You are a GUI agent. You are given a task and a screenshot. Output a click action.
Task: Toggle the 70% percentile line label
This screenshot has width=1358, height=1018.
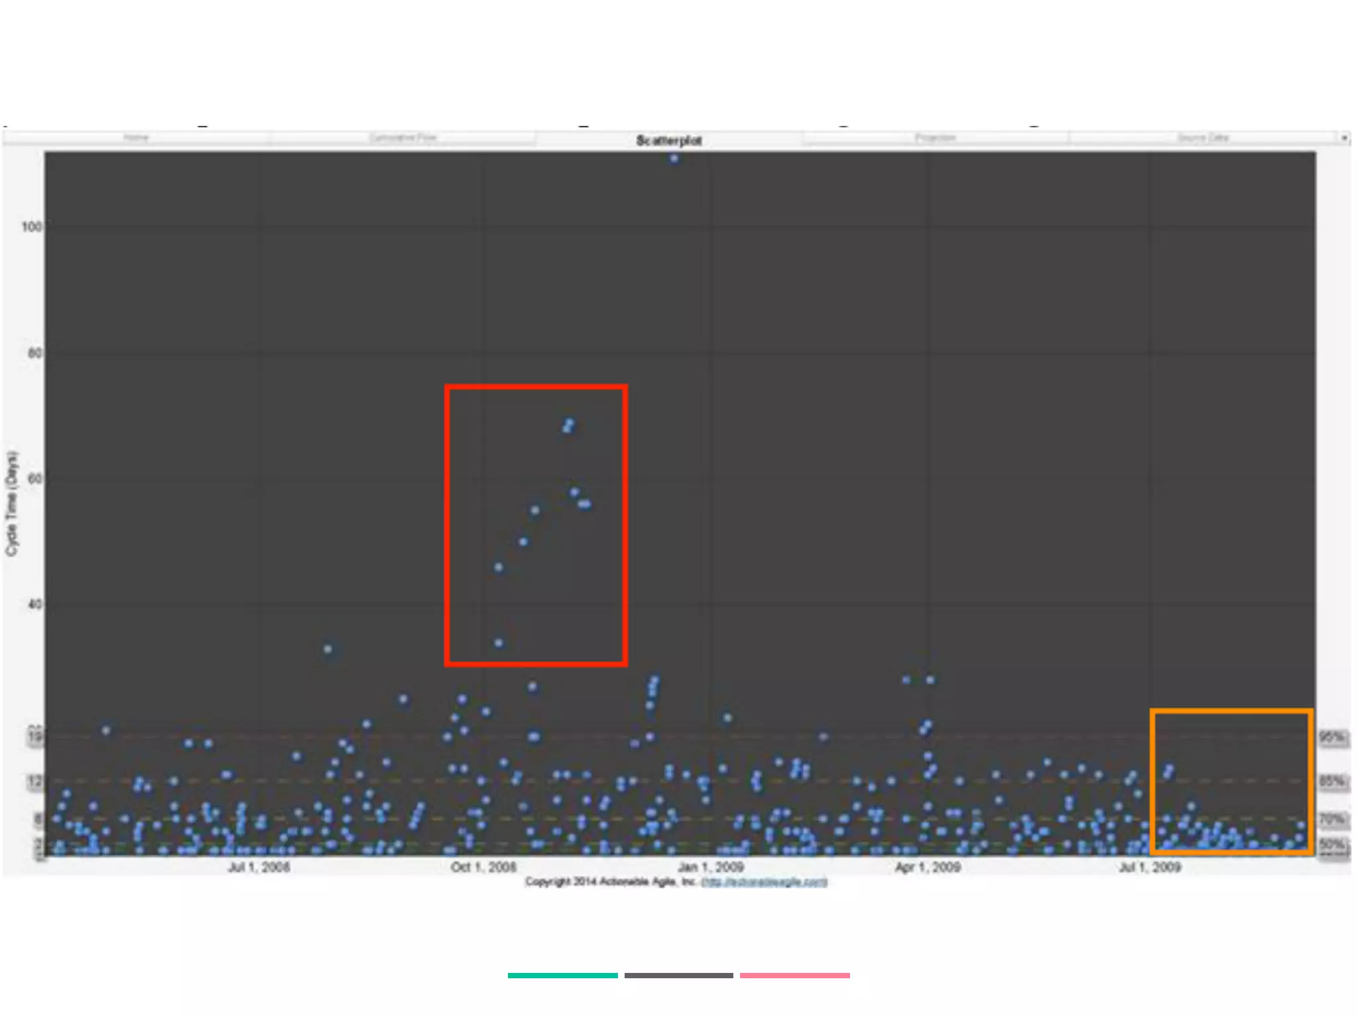pyautogui.click(x=1331, y=819)
